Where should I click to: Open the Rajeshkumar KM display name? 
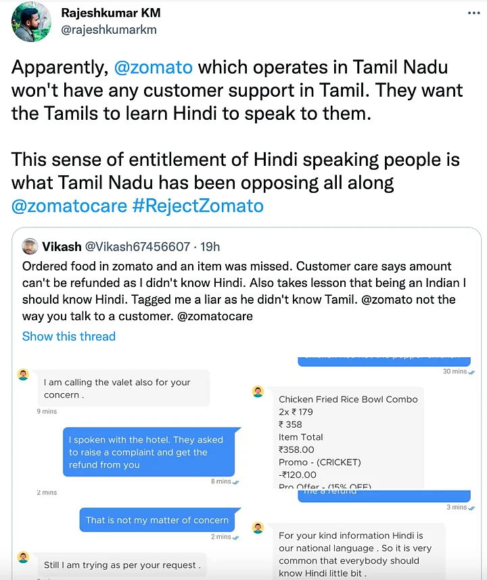(111, 14)
